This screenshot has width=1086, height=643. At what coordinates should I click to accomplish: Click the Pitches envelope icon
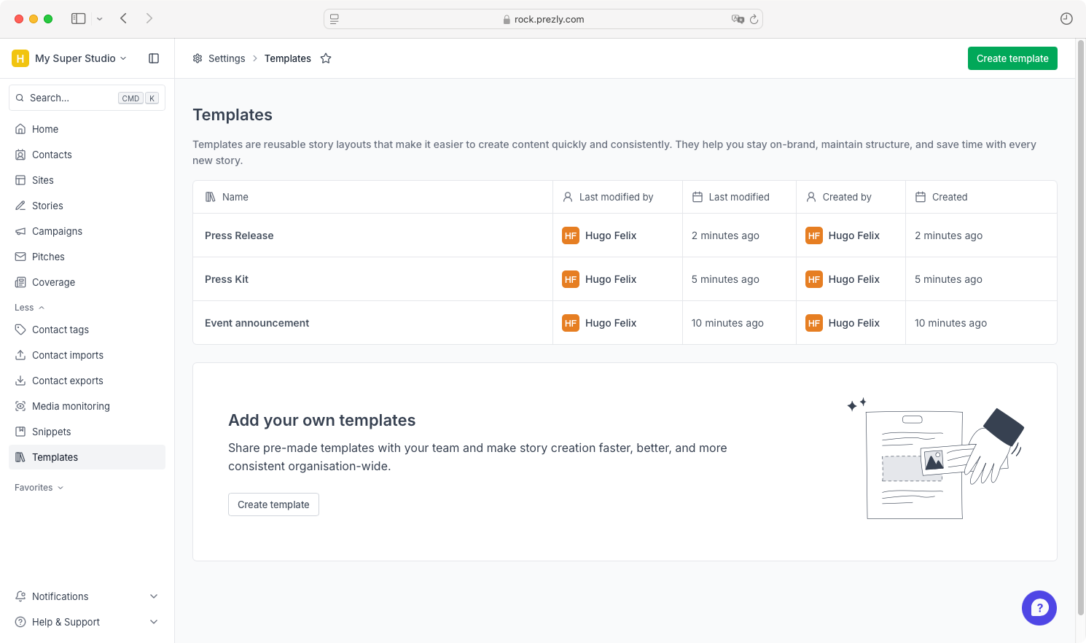tap(20, 257)
